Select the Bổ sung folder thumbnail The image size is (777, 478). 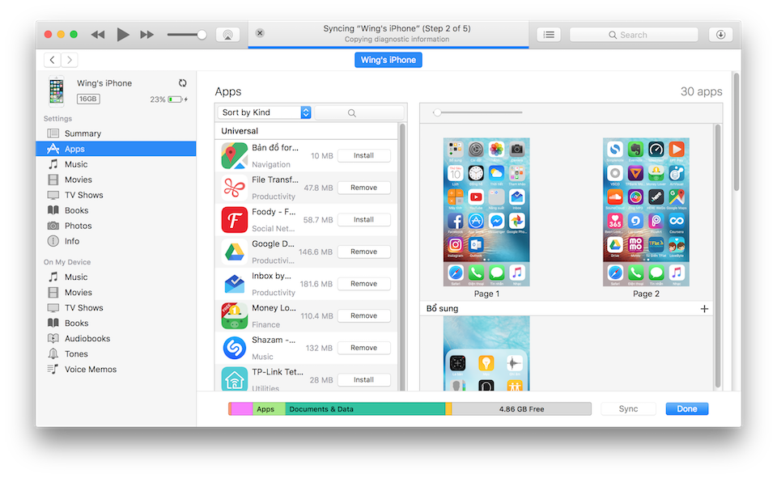click(486, 353)
